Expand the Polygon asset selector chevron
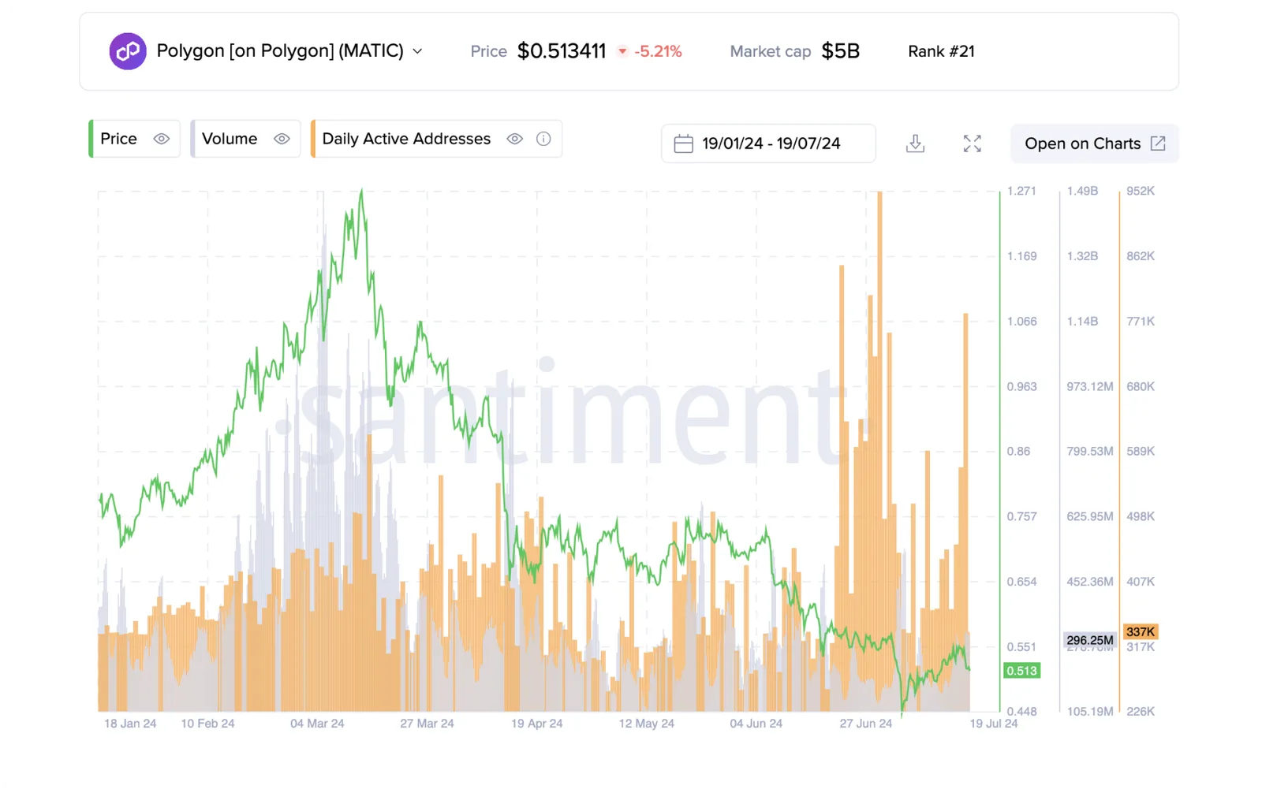The height and width of the screenshot is (804, 1262). [417, 51]
